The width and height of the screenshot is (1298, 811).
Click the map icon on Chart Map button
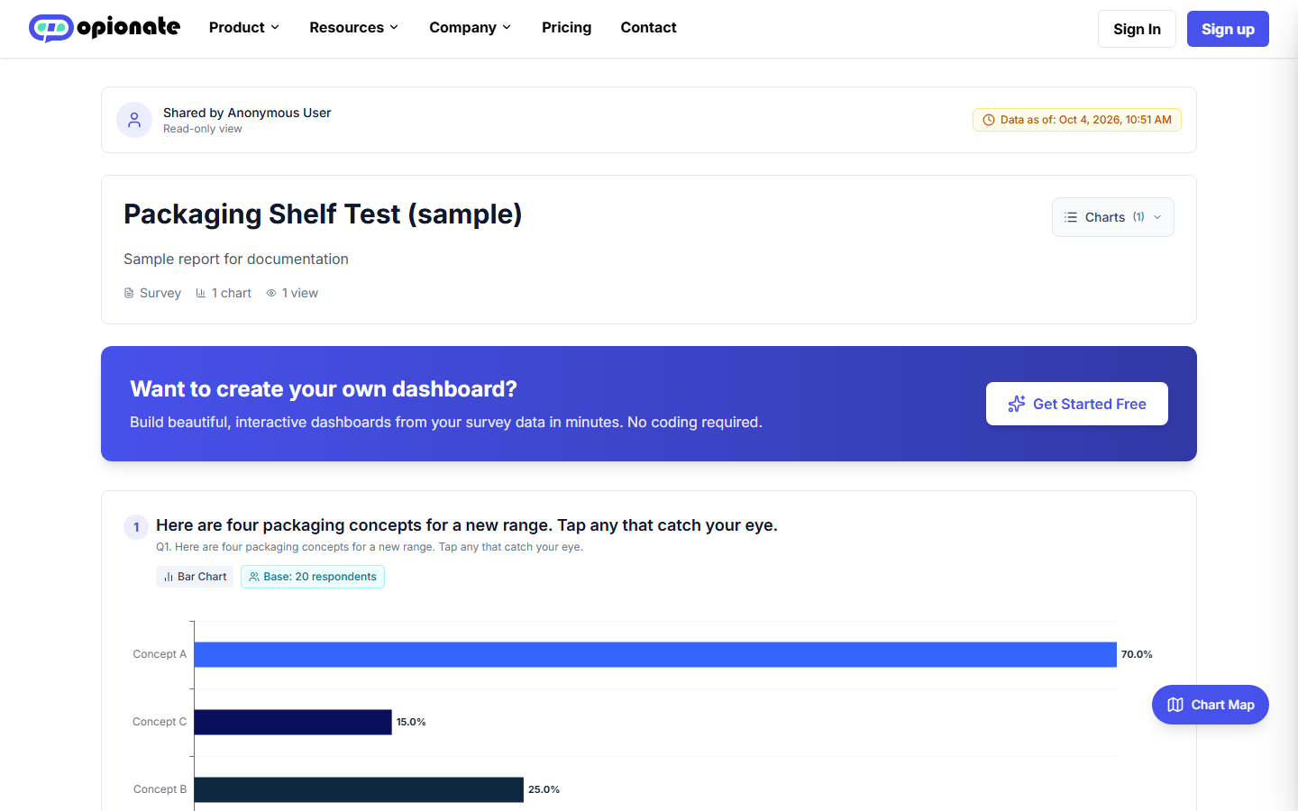click(1175, 705)
